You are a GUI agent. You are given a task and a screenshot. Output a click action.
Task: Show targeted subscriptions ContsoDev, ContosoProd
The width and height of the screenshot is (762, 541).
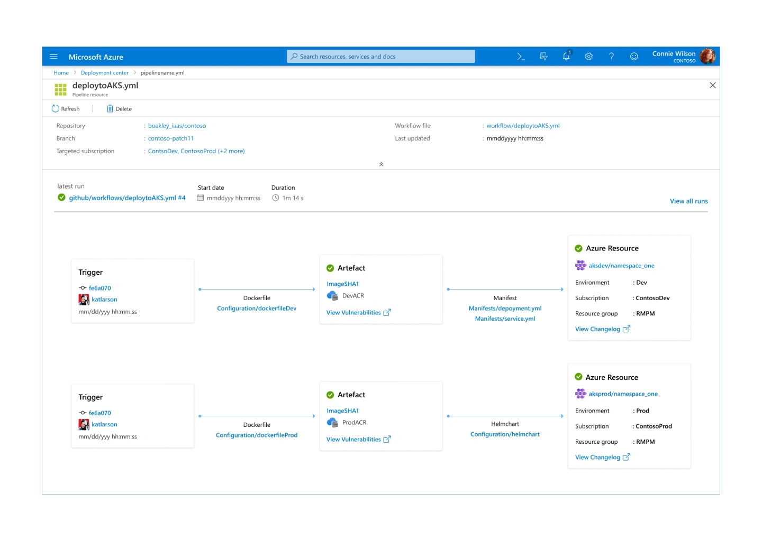point(196,151)
